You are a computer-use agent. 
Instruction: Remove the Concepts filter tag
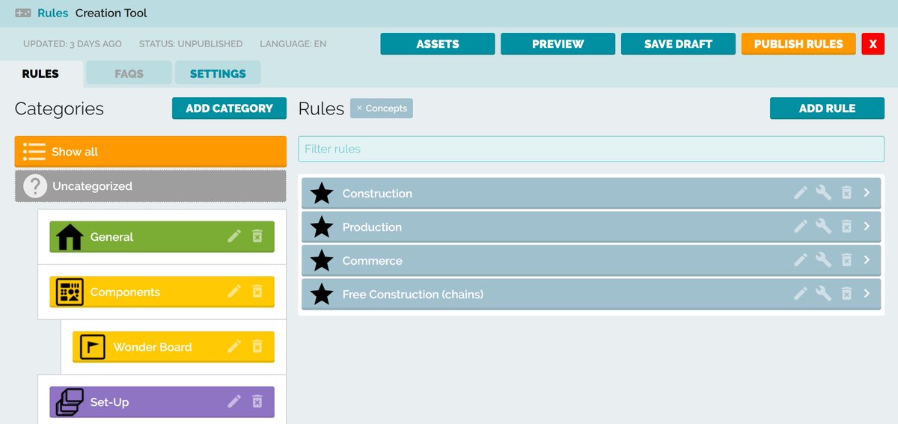pyautogui.click(x=359, y=108)
